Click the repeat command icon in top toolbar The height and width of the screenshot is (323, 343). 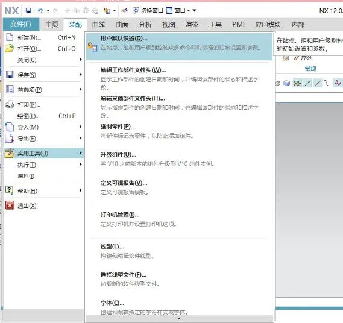point(124,10)
